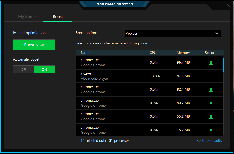Click the 13.8% CPU value
The image size is (234, 154).
pos(155,76)
